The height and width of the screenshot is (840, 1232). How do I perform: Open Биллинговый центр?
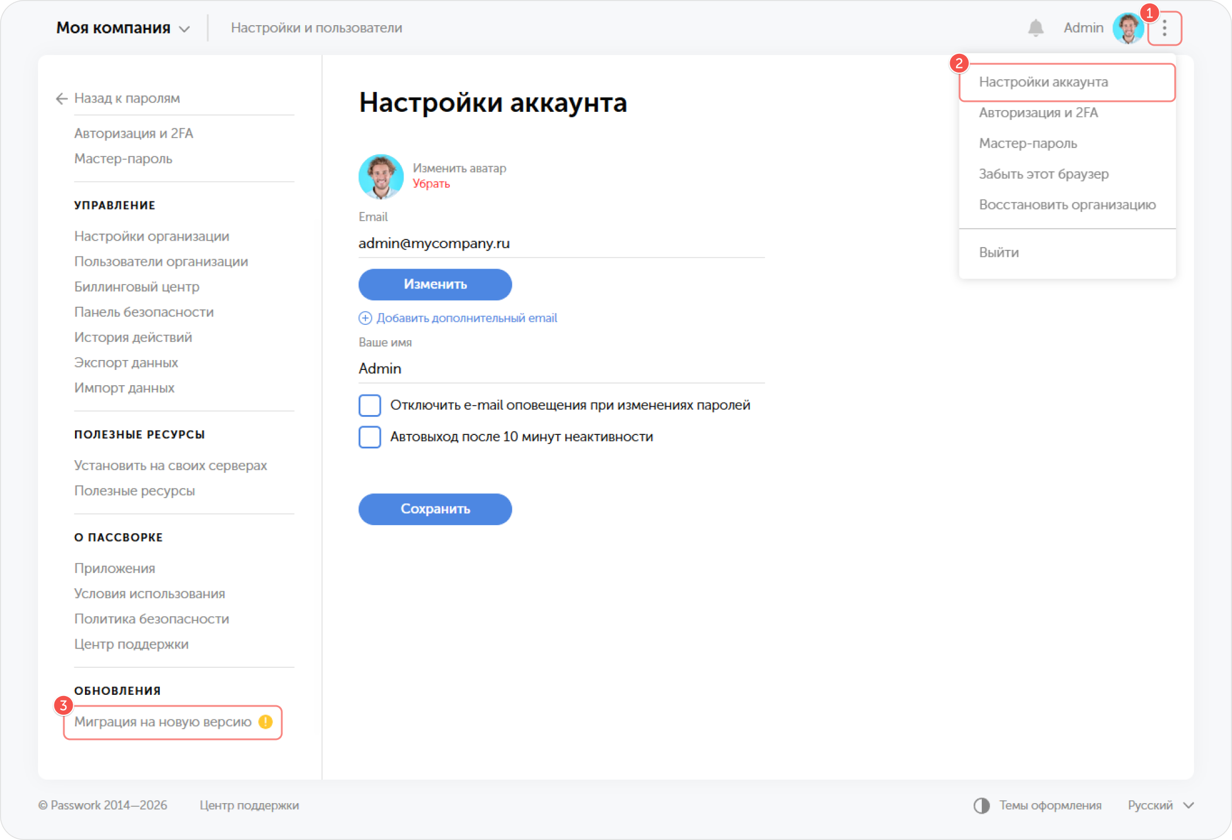point(136,286)
